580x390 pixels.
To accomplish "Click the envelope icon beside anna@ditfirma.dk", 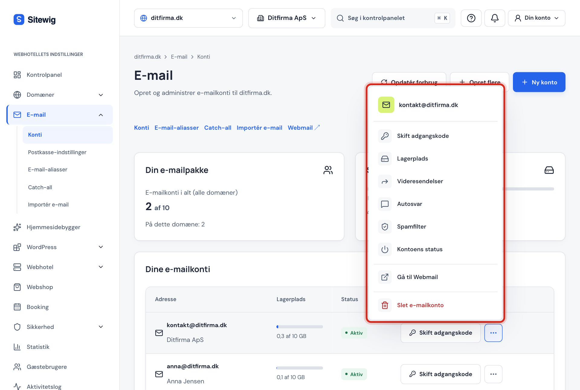I will (159, 374).
